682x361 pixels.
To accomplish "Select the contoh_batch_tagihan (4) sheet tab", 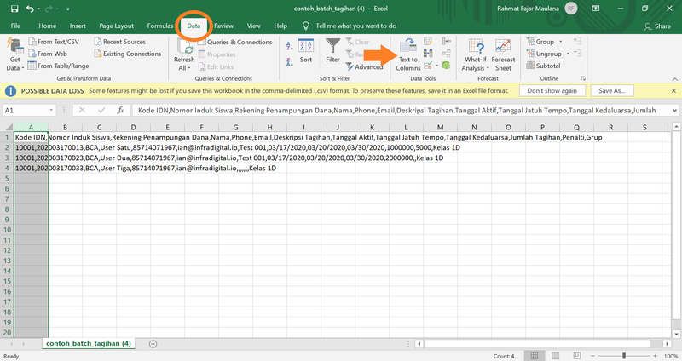I will pos(89,343).
